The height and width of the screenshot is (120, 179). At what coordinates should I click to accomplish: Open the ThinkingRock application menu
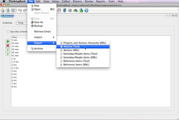point(17,1)
